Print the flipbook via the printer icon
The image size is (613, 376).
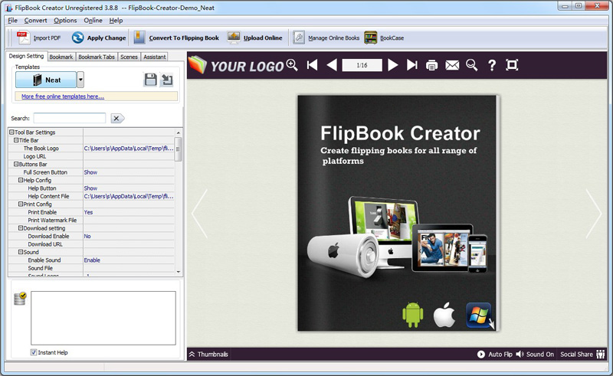[431, 65]
